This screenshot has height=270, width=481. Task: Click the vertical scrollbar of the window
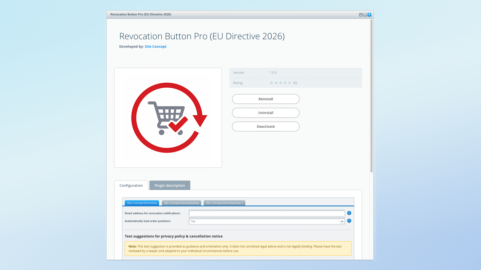(372, 96)
